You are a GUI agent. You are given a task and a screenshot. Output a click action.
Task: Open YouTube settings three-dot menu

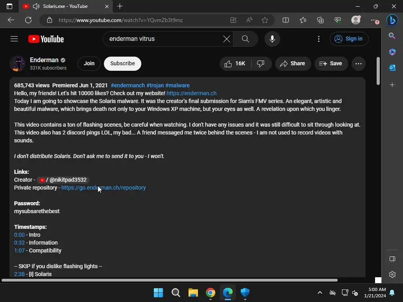tap(319, 39)
